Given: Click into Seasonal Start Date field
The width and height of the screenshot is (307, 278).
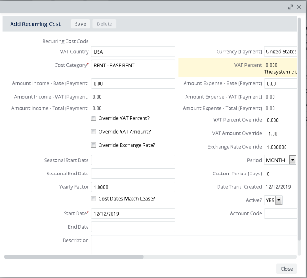Looking at the screenshot, I should (133, 160).
